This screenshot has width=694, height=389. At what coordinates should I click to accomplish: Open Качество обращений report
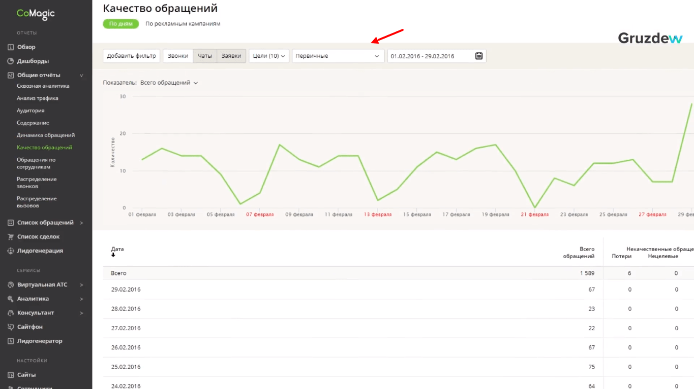45,148
